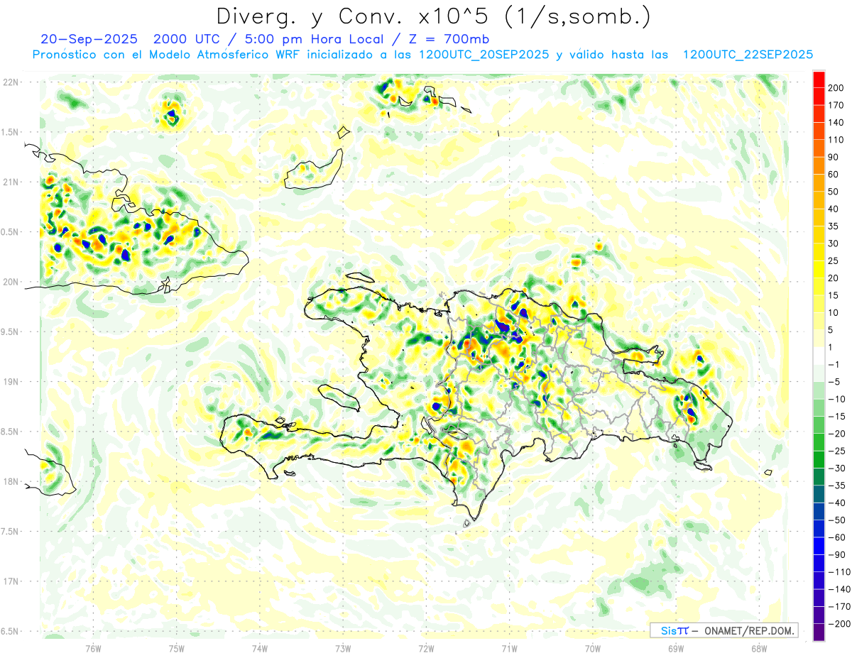852x658 pixels.
Task: Click the SisTT - ONAMET/REP.DOM. logo box
Action: 723,630
